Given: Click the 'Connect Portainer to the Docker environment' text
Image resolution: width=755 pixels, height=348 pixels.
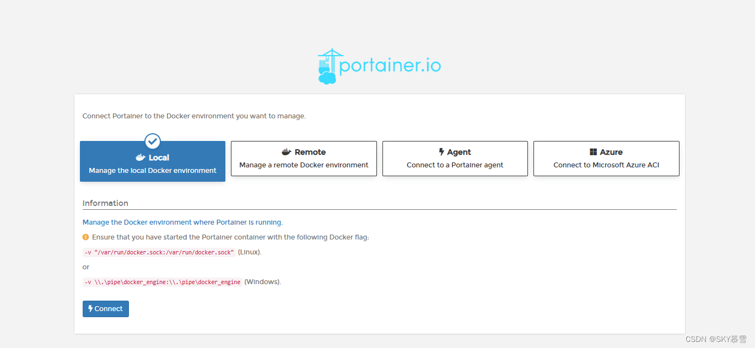Looking at the screenshot, I should (194, 116).
